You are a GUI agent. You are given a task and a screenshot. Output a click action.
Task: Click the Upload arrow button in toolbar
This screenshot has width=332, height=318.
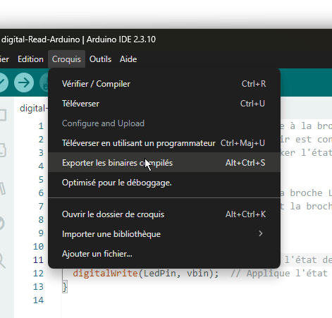24,82
